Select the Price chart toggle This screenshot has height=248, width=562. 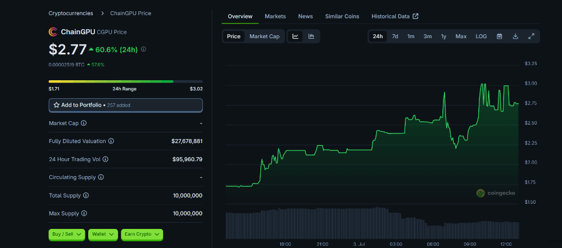click(234, 36)
